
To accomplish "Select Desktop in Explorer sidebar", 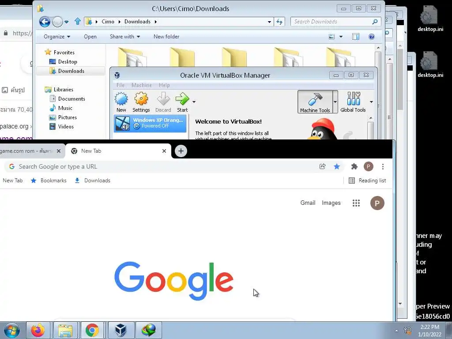I will [63, 62].
